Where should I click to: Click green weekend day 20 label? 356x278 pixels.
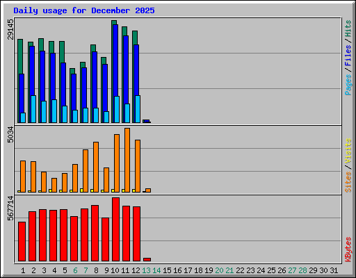coord(219,270)
